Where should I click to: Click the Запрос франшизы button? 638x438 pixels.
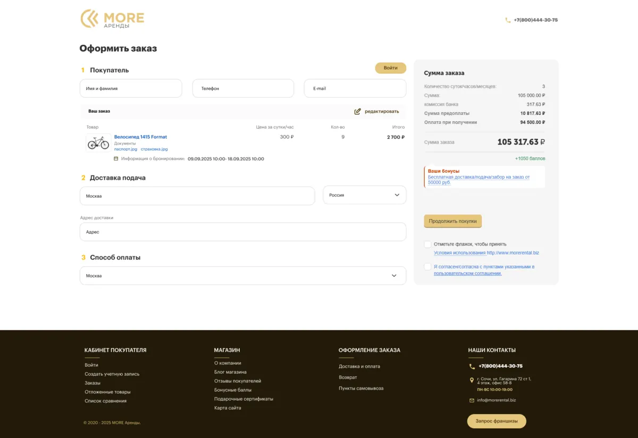pos(497,421)
